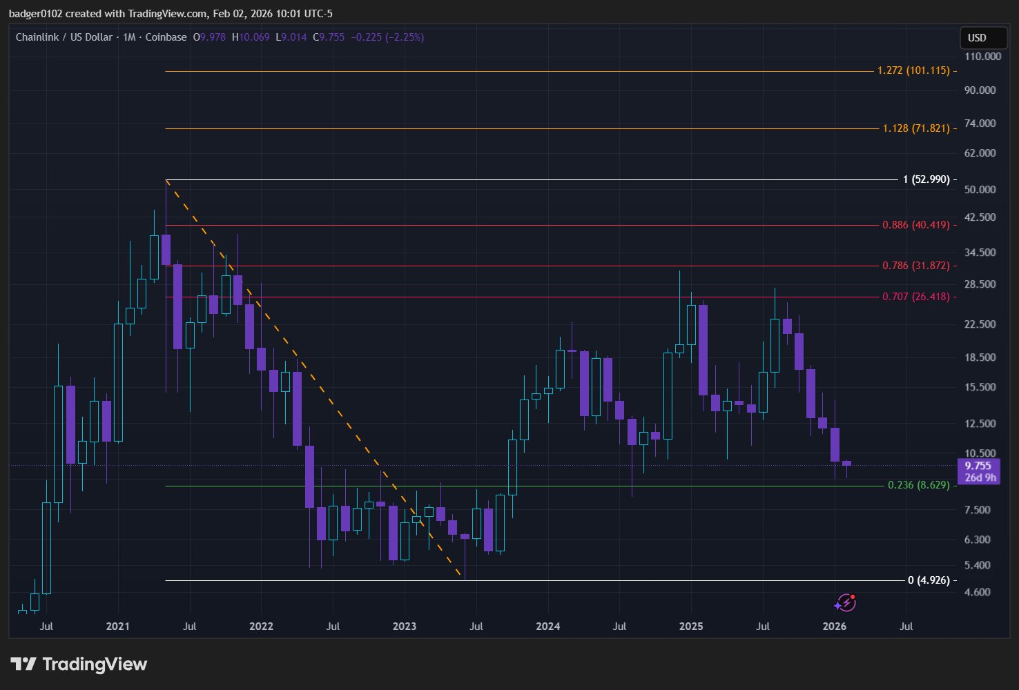
Task: Select the 1.272 (101.115) Fibonacci label
Action: tap(913, 70)
